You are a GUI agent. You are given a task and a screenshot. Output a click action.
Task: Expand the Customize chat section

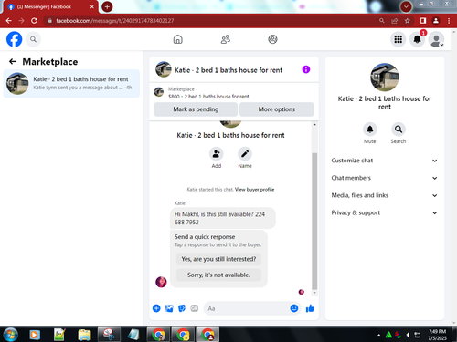384,161
